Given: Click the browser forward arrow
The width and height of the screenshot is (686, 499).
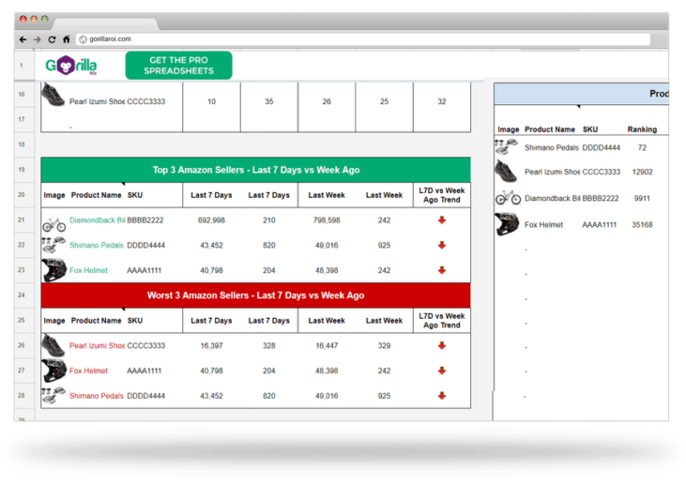Looking at the screenshot, I should pyautogui.click(x=38, y=39).
